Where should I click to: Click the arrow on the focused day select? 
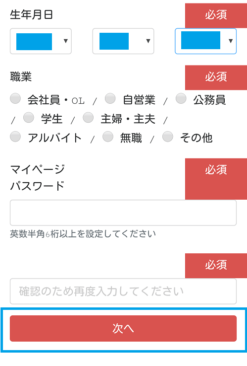tap(231, 41)
